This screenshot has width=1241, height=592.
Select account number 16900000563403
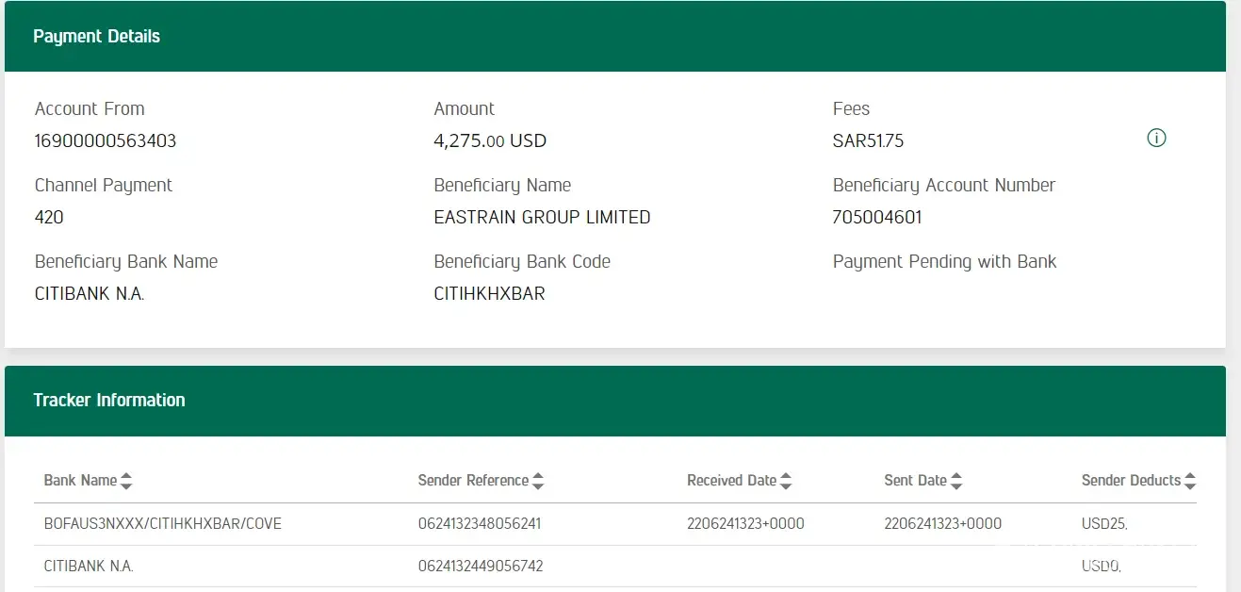[106, 141]
